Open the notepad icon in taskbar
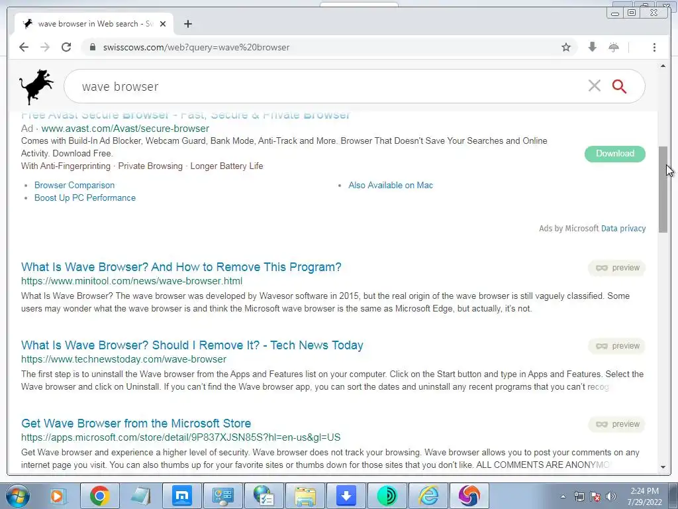This screenshot has height=509, width=678. [140, 496]
